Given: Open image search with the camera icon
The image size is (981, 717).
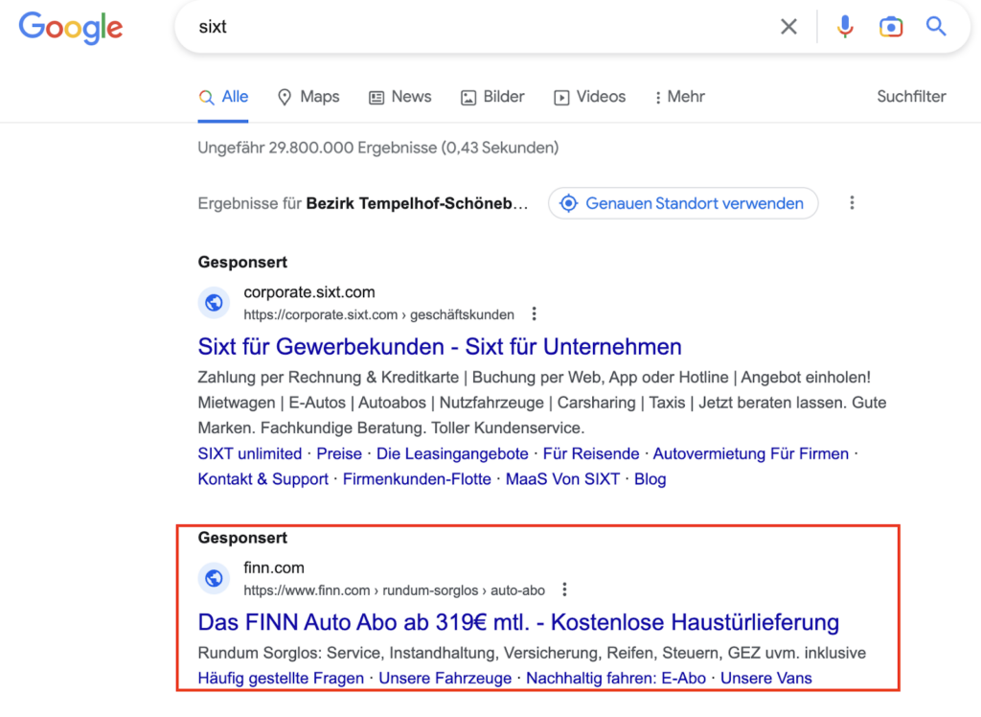Looking at the screenshot, I should tap(890, 27).
